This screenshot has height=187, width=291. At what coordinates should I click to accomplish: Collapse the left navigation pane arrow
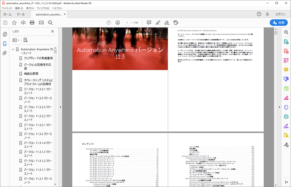(60, 107)
